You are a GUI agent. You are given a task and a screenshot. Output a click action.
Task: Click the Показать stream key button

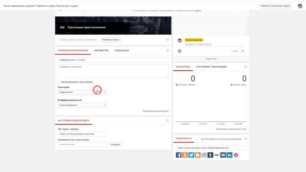115,145
